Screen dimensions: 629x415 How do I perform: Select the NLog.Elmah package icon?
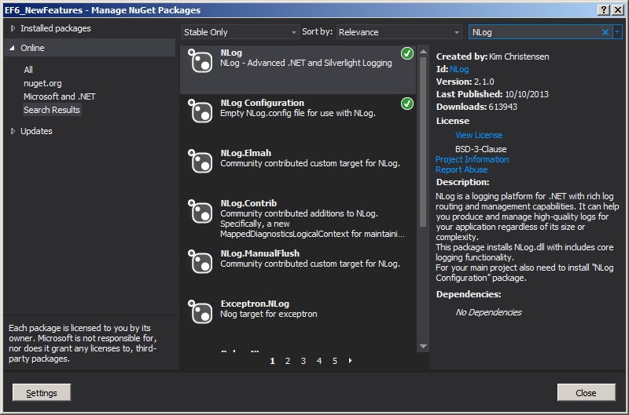click(200, 162)
